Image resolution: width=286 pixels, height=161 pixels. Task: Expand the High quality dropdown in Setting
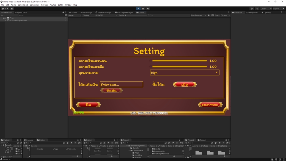185,72
